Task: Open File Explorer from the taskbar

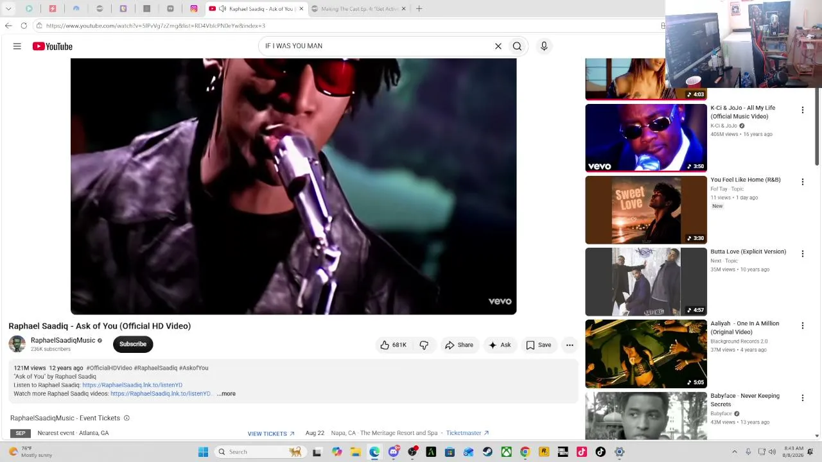Action: coord(356,452)
